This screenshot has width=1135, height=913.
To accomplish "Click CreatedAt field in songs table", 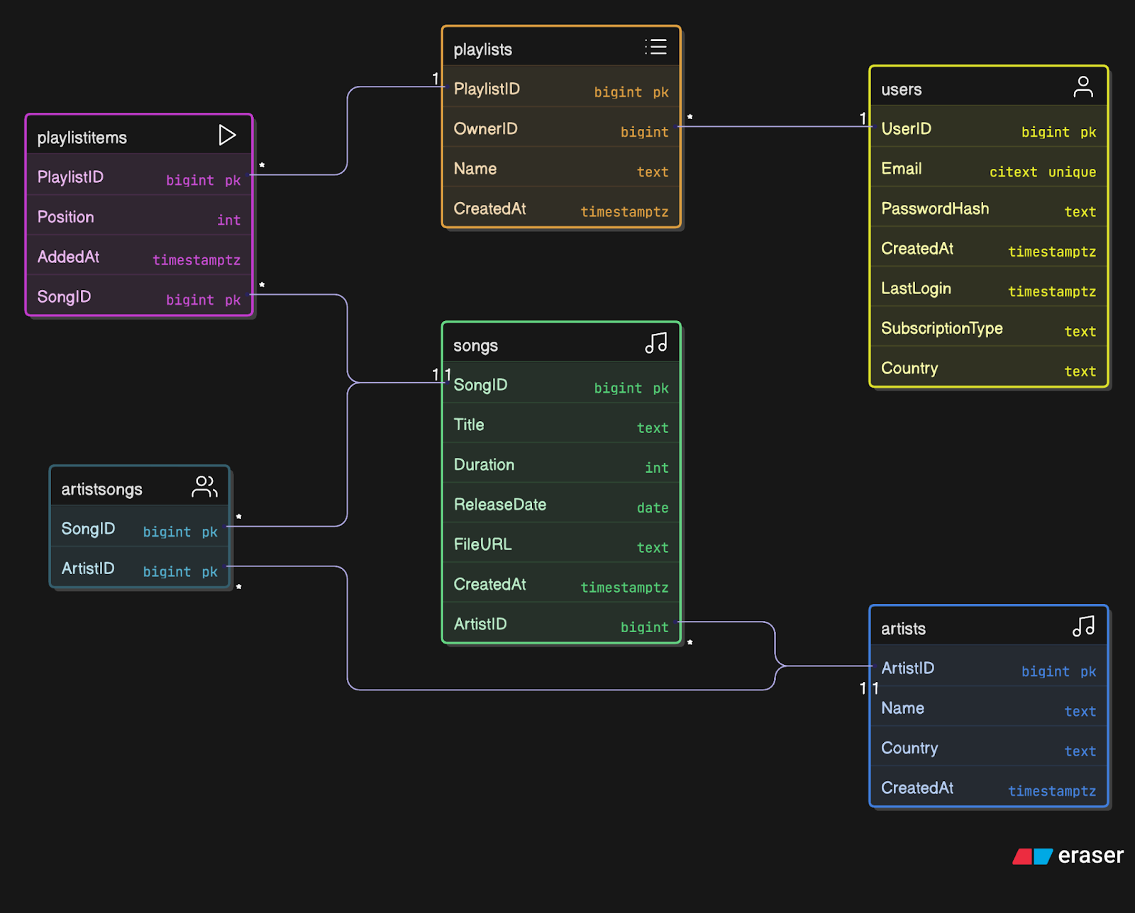I will pyautogui.click(x=561, y=583).
